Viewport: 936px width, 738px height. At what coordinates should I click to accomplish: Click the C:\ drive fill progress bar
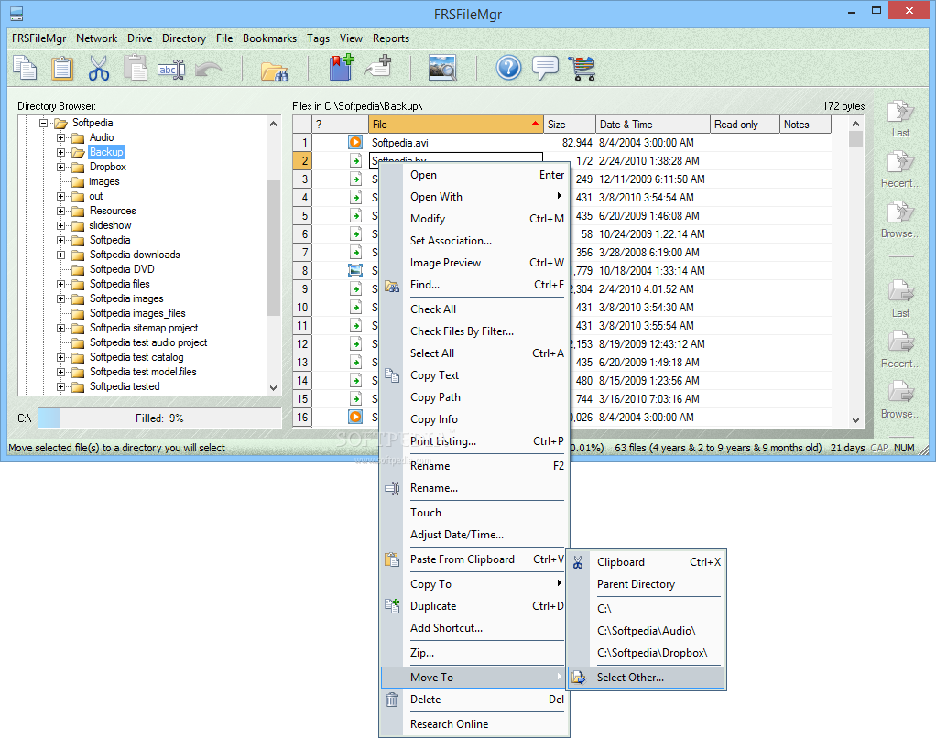(x=159, y=418)
